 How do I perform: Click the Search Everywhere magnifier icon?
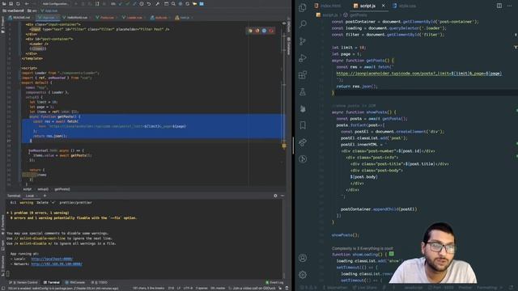(x=173, y=3)
